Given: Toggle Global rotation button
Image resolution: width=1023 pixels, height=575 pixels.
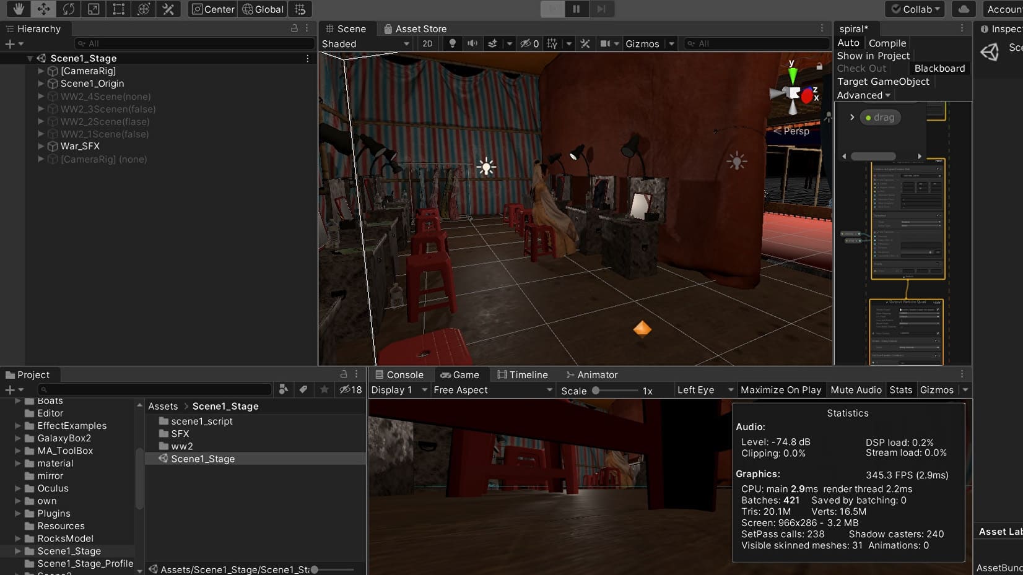Looking at the screenshot, I should coord(263,9).
